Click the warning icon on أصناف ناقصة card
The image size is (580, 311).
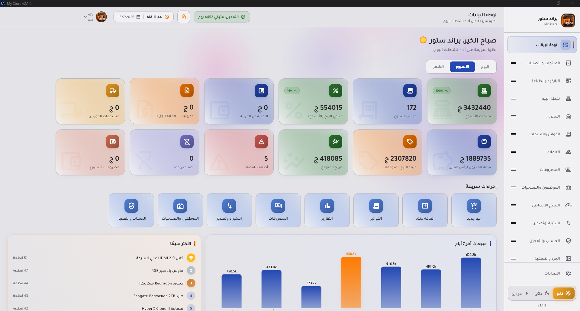(x=261, y=142)
